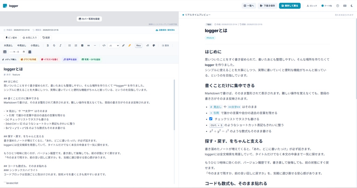357x188 pixels.
Task: Insert a blockquote with the quote icon
Action: click(89, 46)
